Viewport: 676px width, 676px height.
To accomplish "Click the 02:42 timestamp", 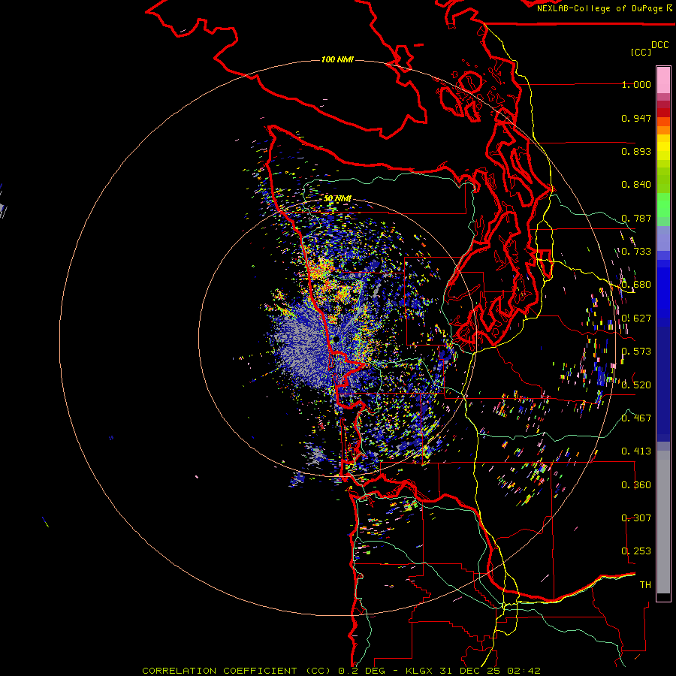I will pyautogui.click(x=524, y=671).
